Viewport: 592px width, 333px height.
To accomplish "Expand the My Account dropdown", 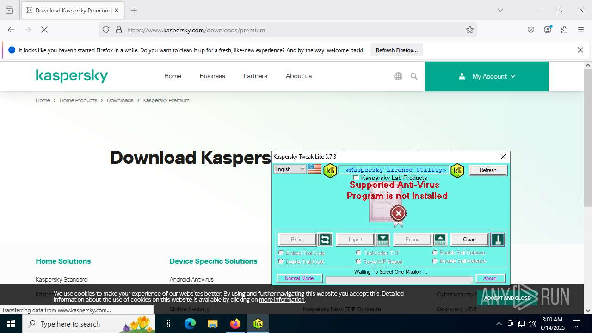I will coord(487,76).
